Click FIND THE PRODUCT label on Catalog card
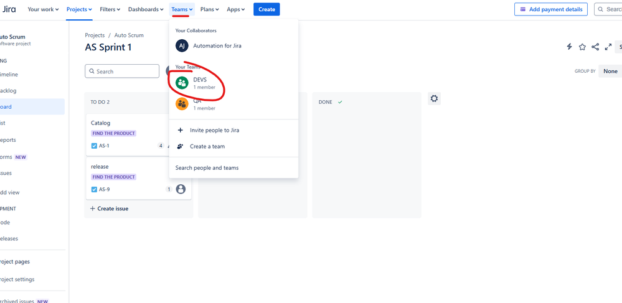622x303 pixels. pos(113,133)
